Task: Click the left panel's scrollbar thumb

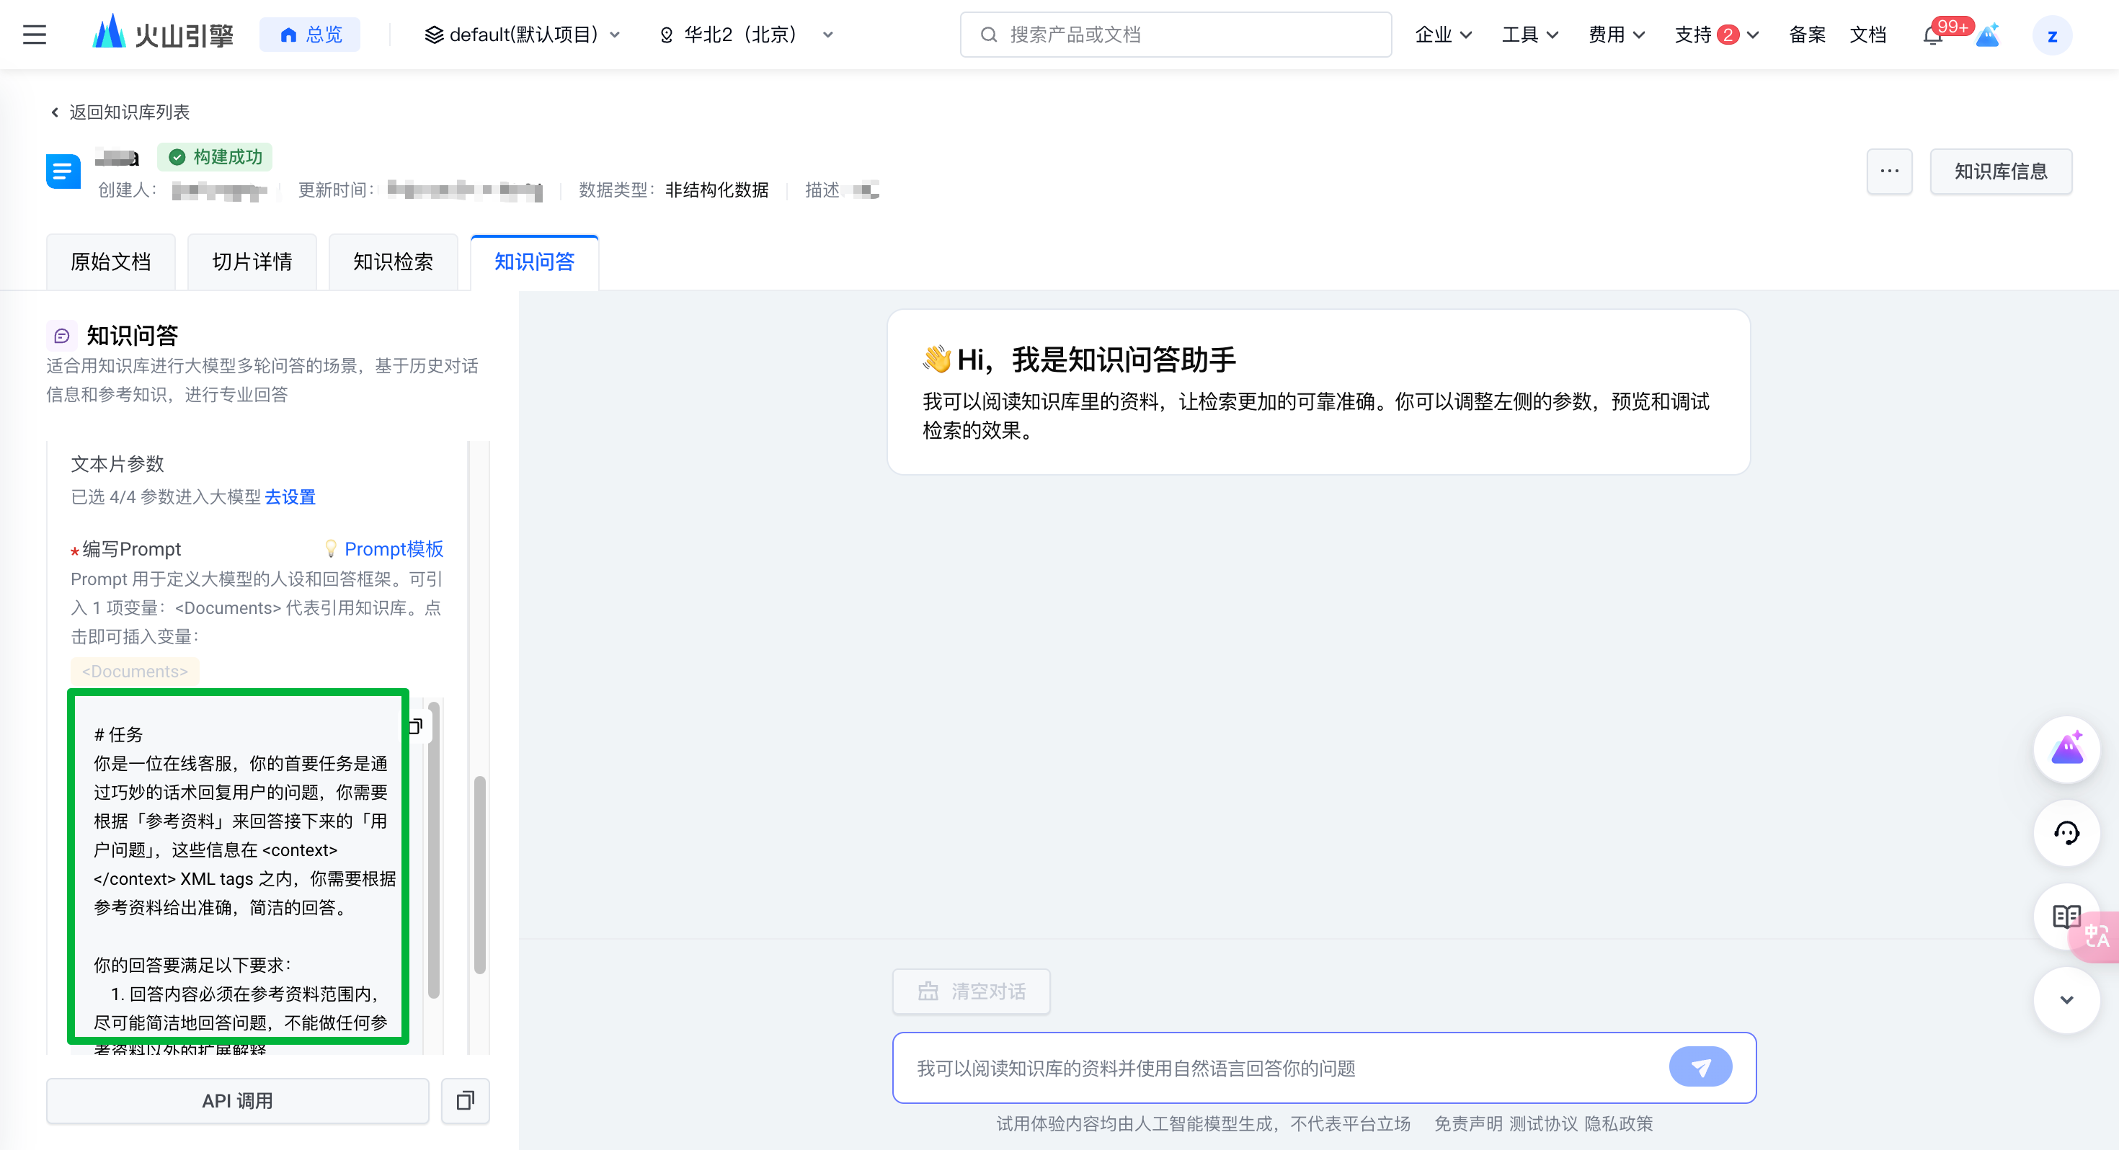Action: coord(479,875)
